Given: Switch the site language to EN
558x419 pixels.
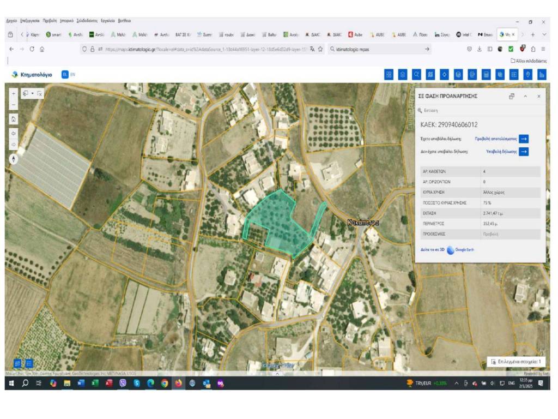Looking at the screenshot, I should pos(73,74).
